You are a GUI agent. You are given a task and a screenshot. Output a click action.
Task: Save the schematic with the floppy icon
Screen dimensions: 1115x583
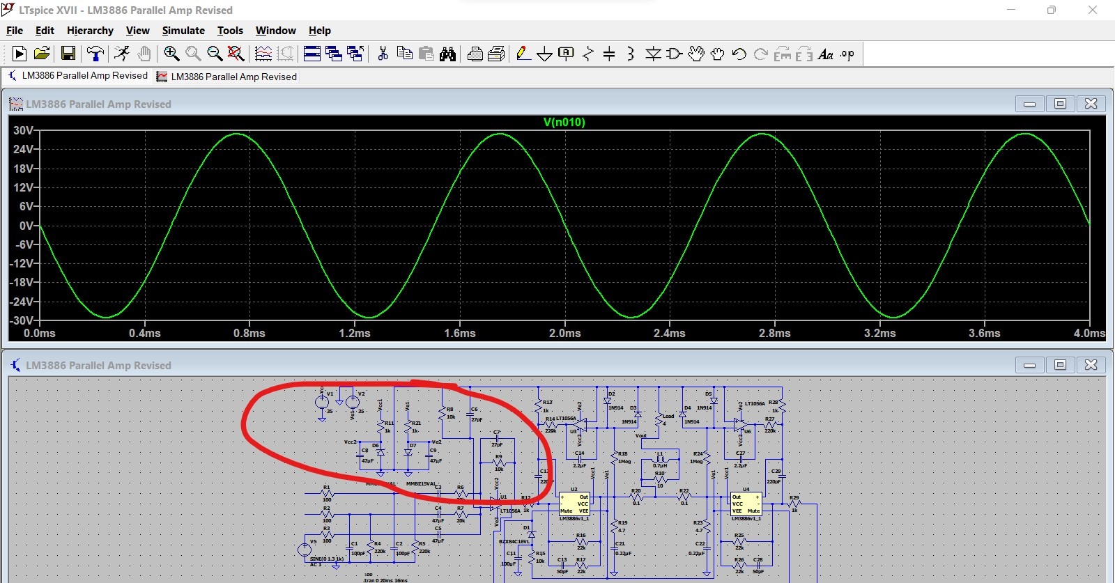(68, 54)
